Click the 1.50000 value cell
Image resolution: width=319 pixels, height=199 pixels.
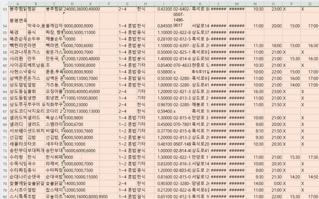point(163,98)
